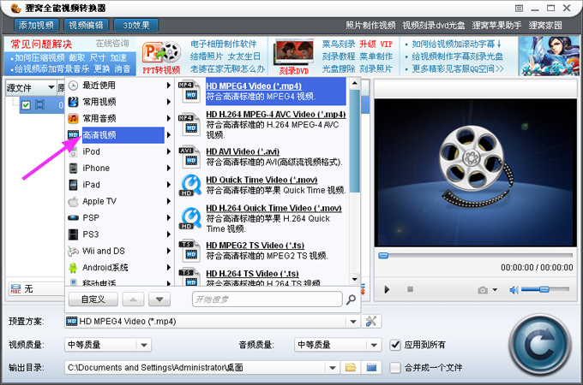Select the 高清视频 category

(x=119, y=135)
